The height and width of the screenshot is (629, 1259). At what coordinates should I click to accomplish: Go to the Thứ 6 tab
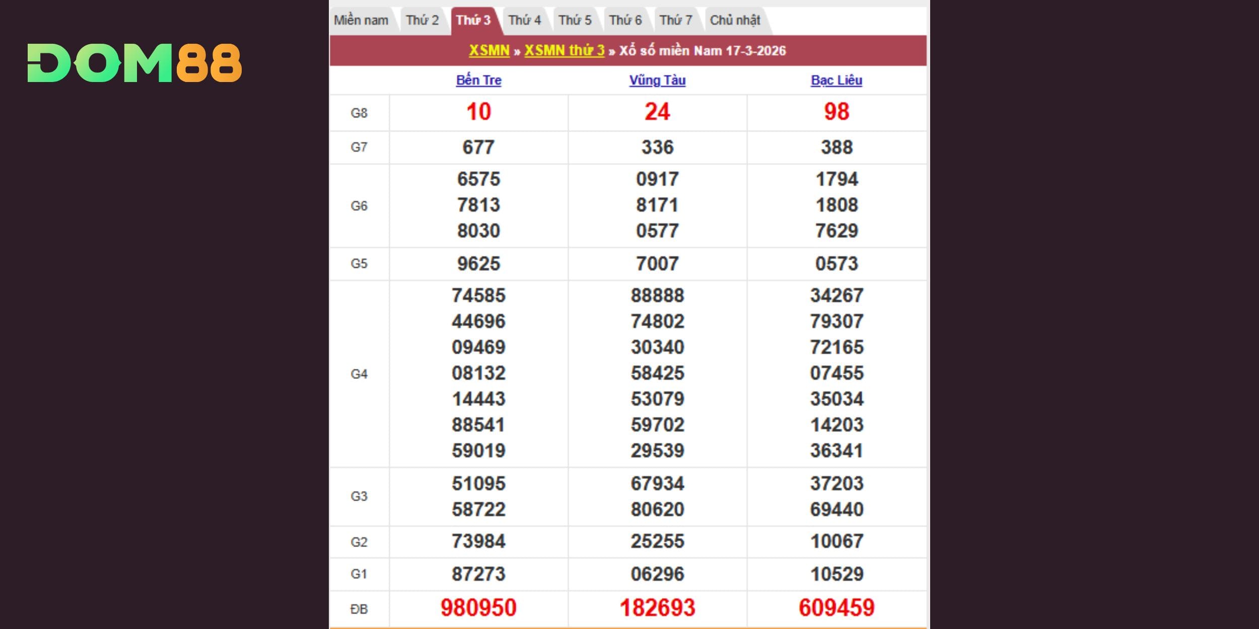[x=625, y=21]
